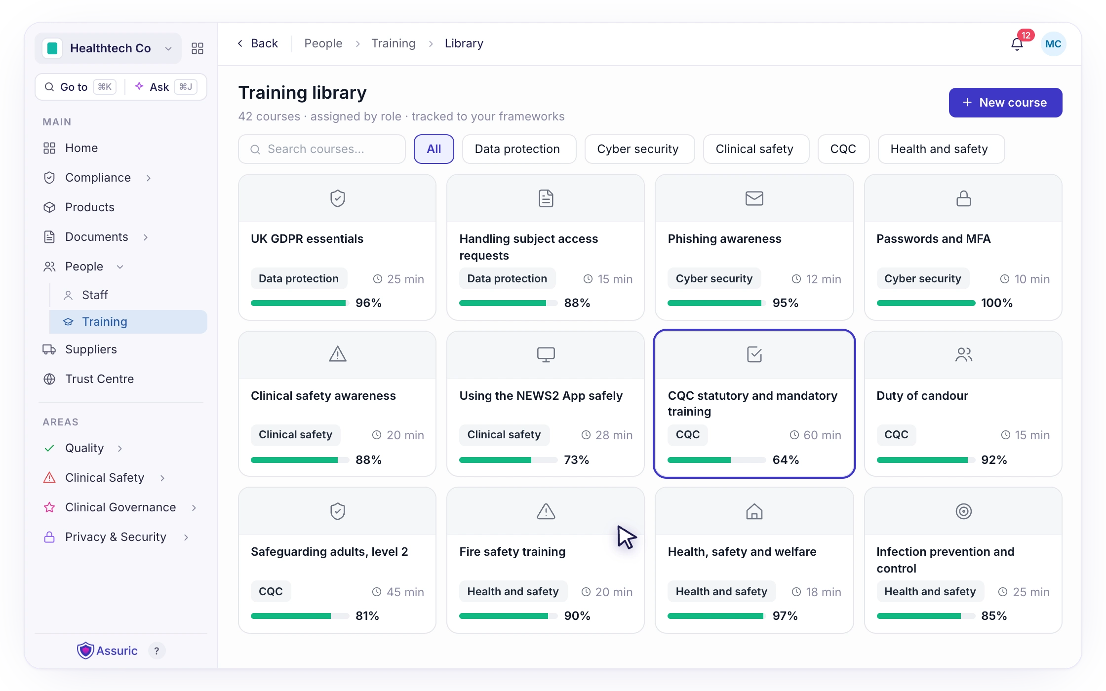
Task: Click the document icon on Handling subject access requests
Action: (x=546, y=198)
